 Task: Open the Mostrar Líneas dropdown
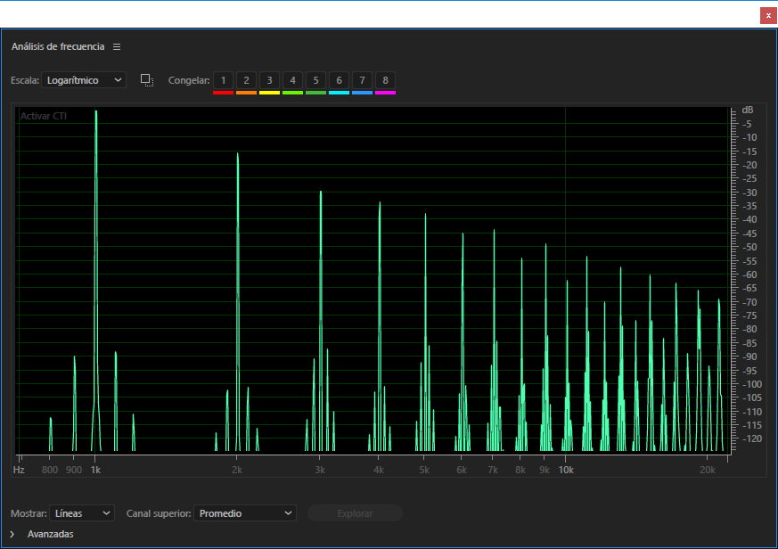[82, 513]
